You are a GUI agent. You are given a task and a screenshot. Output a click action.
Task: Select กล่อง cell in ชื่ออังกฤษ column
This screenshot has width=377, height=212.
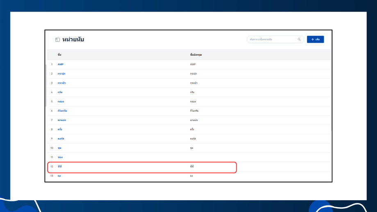click(x=193, y=102)
